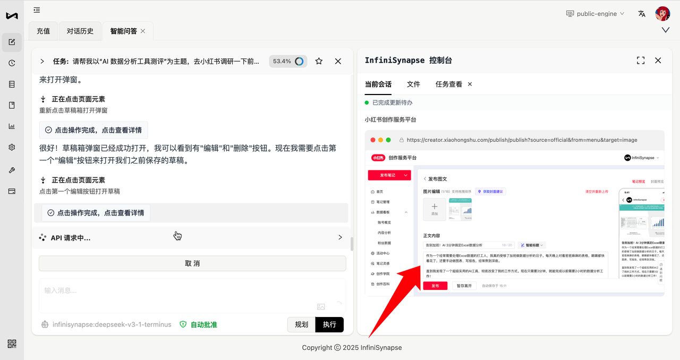Focus the 输入消息 input field
Viewport: 680px width, 360px height.
[192, 296]
